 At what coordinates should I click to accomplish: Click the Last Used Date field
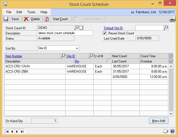click(x=147, y=38)
